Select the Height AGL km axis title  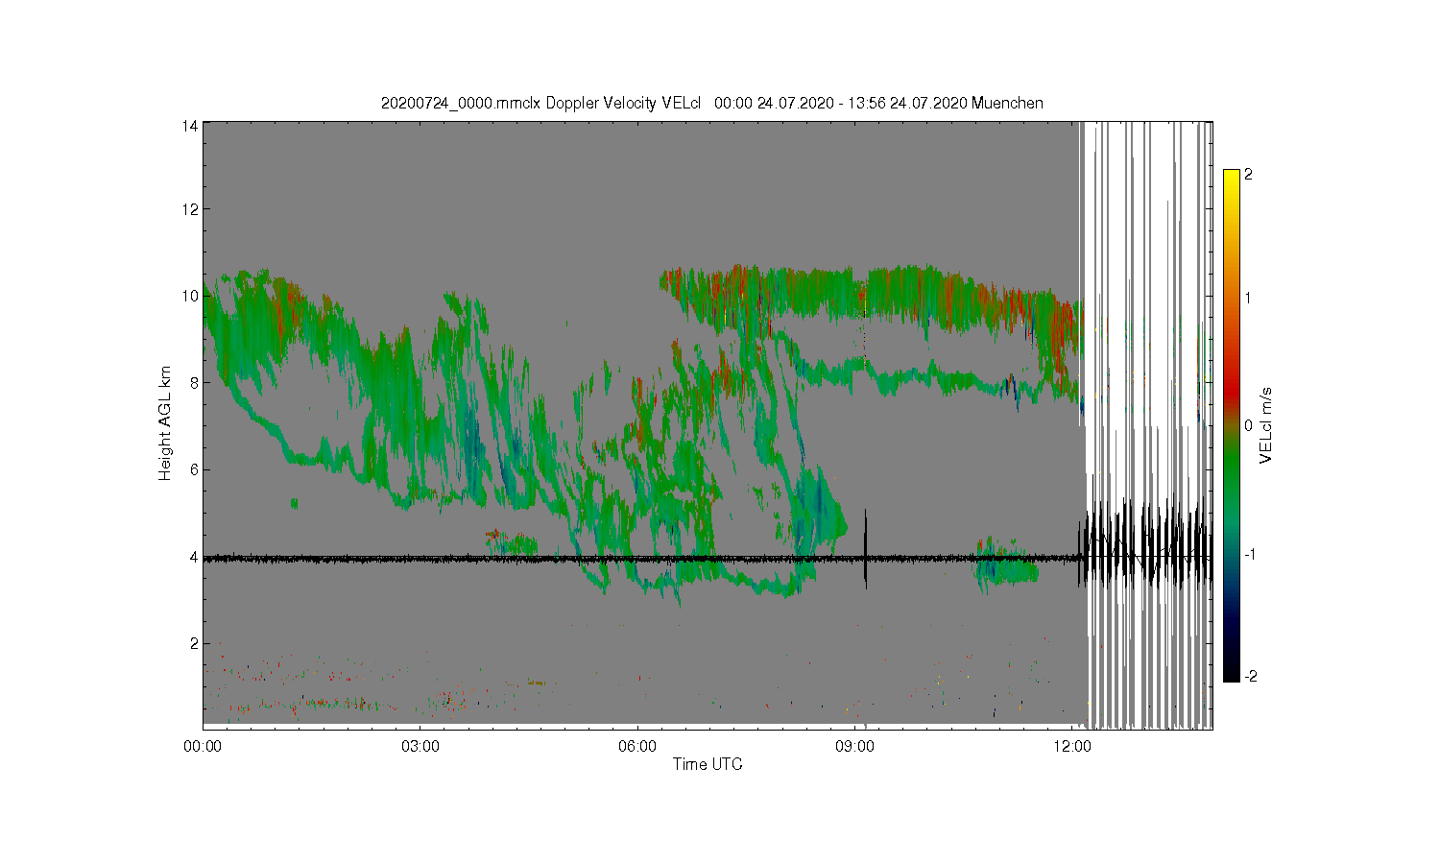point(165,423)
